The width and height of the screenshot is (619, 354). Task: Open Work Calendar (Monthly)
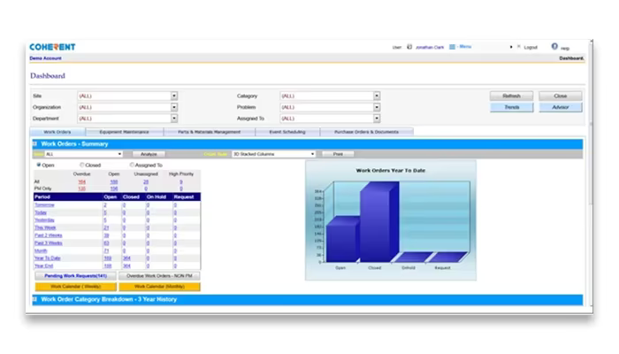point(159,287)
